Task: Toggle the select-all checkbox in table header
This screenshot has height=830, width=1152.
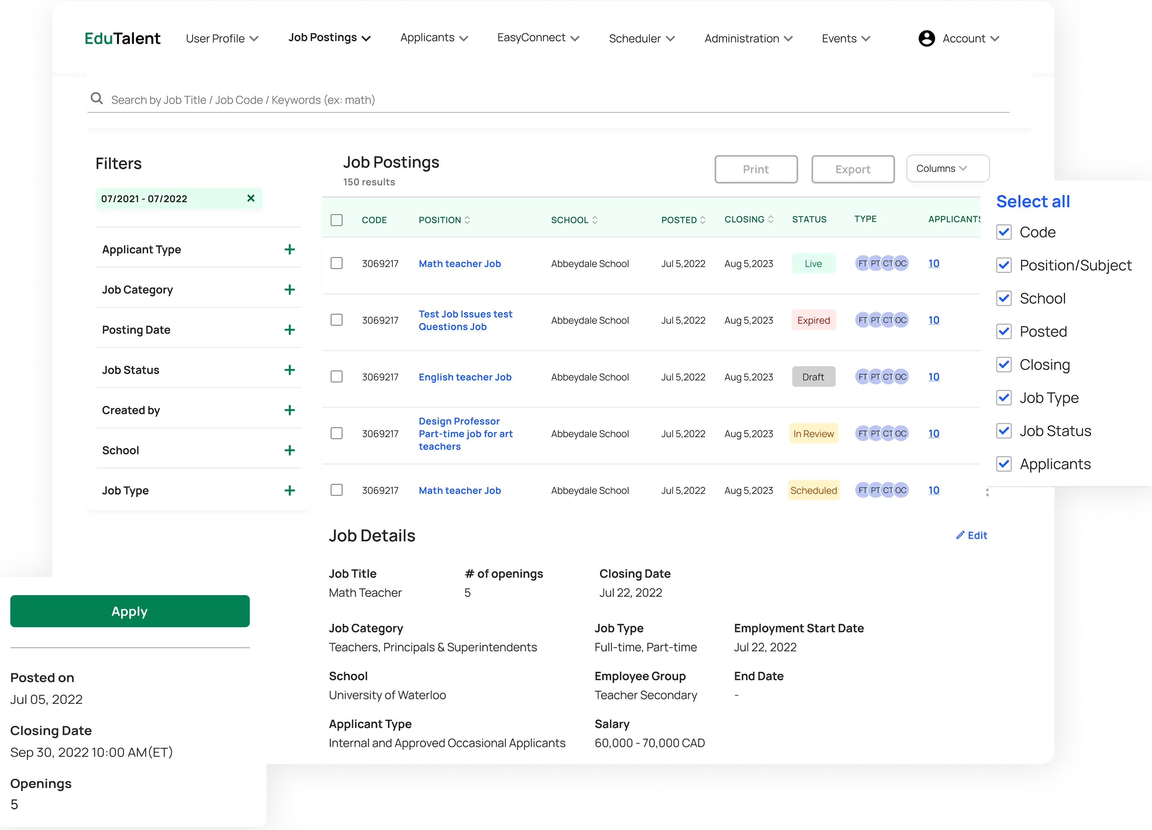Action: [x=337, y=219]
